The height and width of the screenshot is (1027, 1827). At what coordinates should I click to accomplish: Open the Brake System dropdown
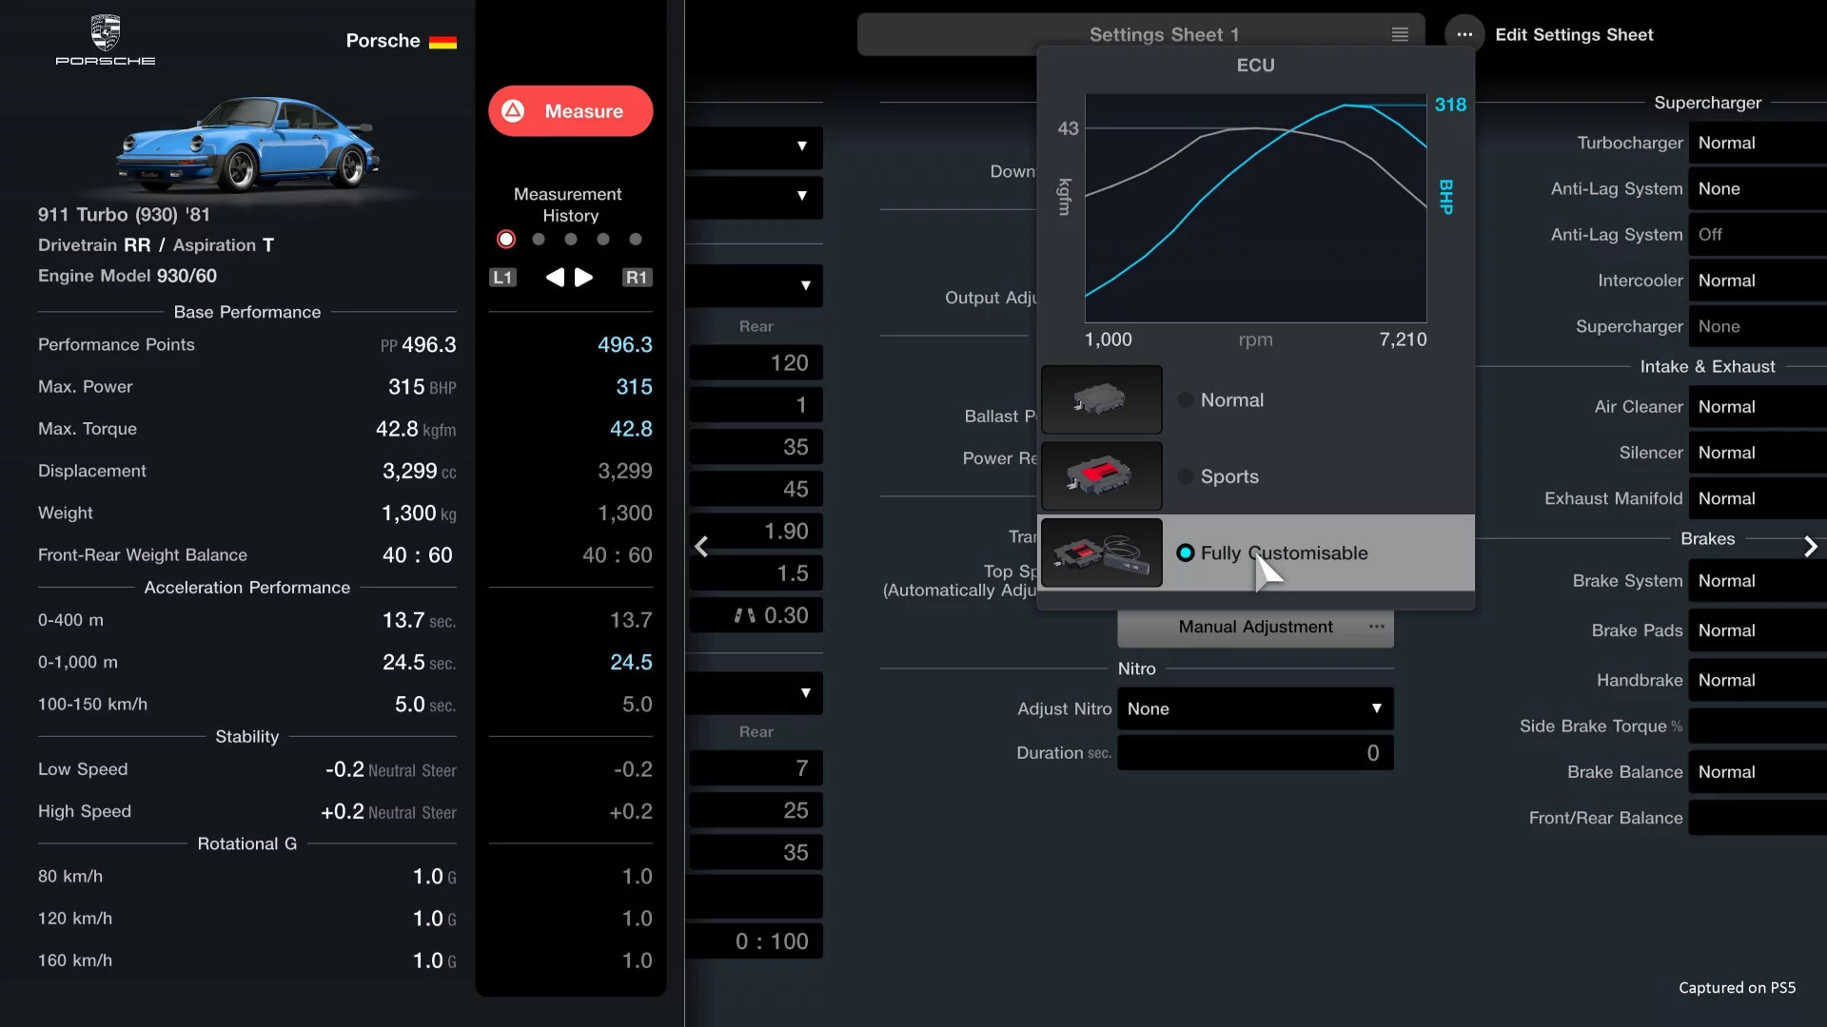click(1758, 581)
